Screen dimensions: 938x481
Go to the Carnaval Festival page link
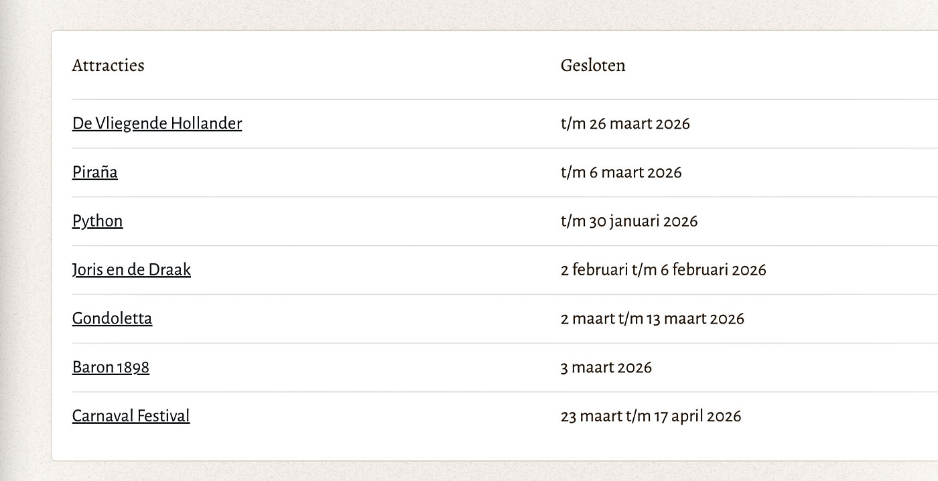point(131,416)
